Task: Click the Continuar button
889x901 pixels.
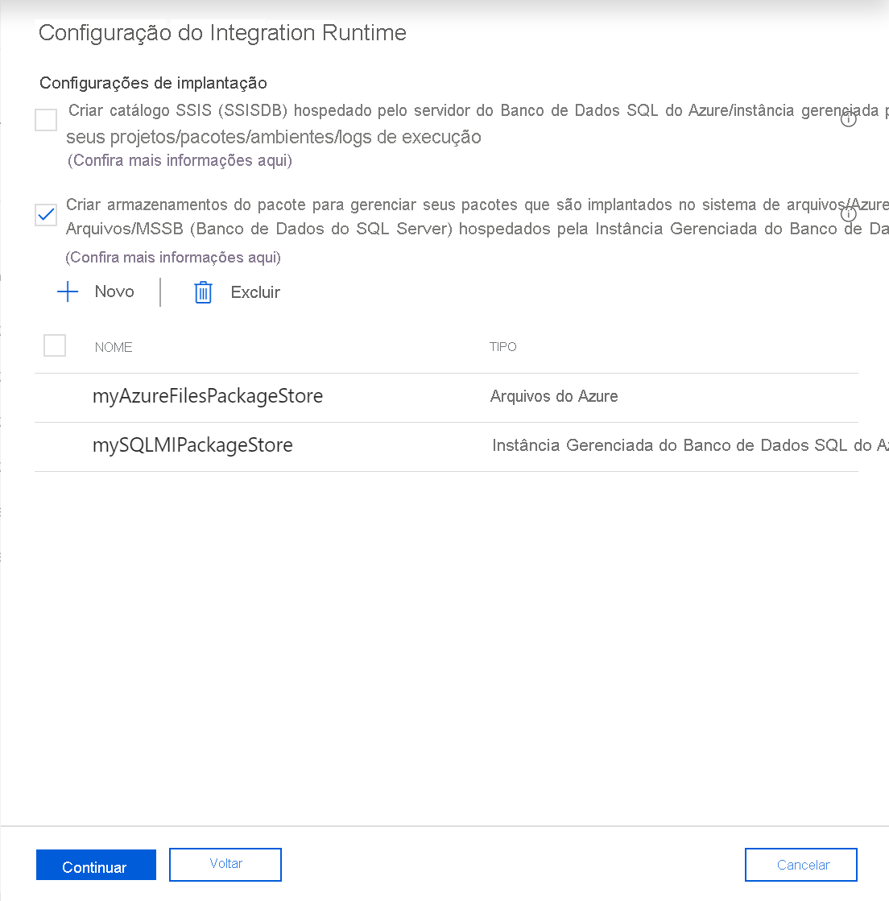Action: (96, 866)
